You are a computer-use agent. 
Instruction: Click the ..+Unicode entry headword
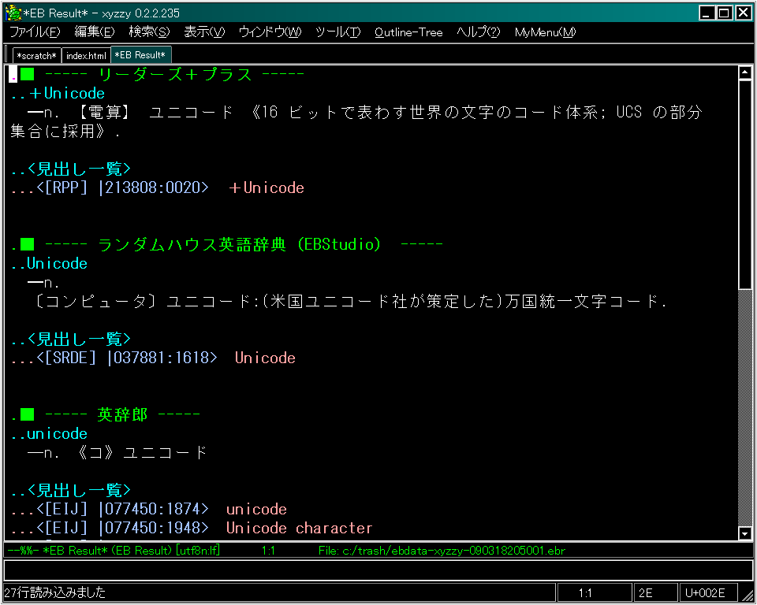coord(58,93)
